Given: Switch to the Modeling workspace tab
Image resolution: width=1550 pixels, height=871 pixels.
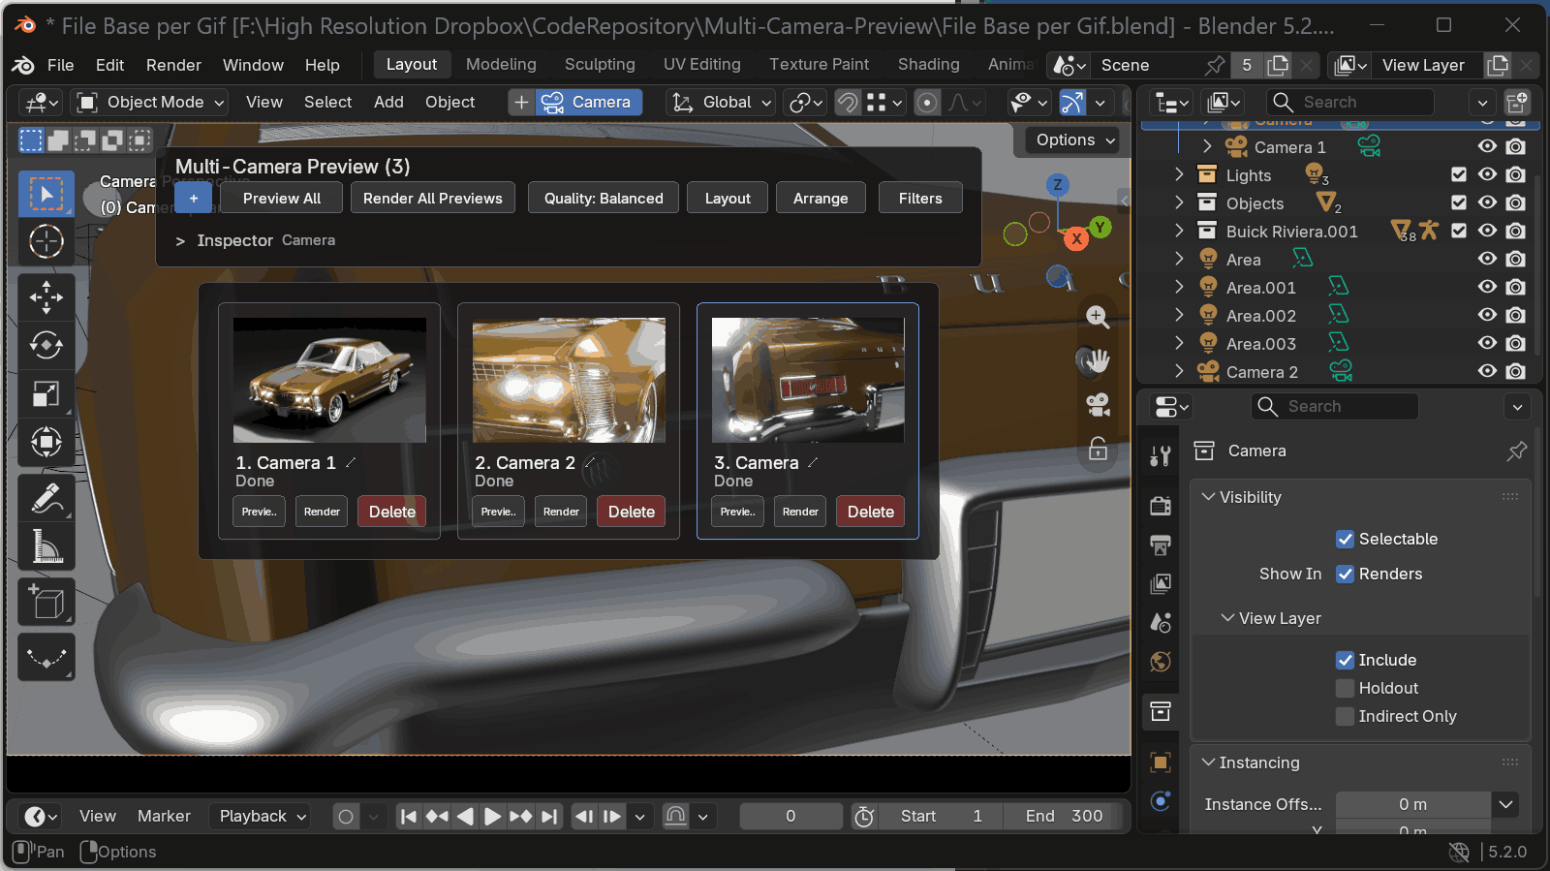Looking at the screenshot, I should coord(501,64).
